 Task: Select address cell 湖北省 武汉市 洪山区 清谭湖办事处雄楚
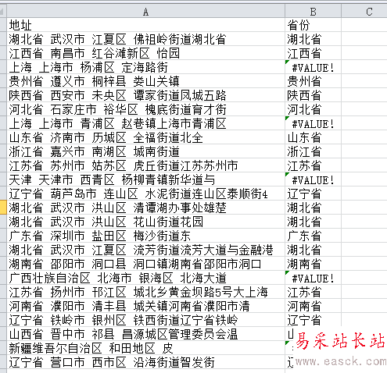(145, 208)
